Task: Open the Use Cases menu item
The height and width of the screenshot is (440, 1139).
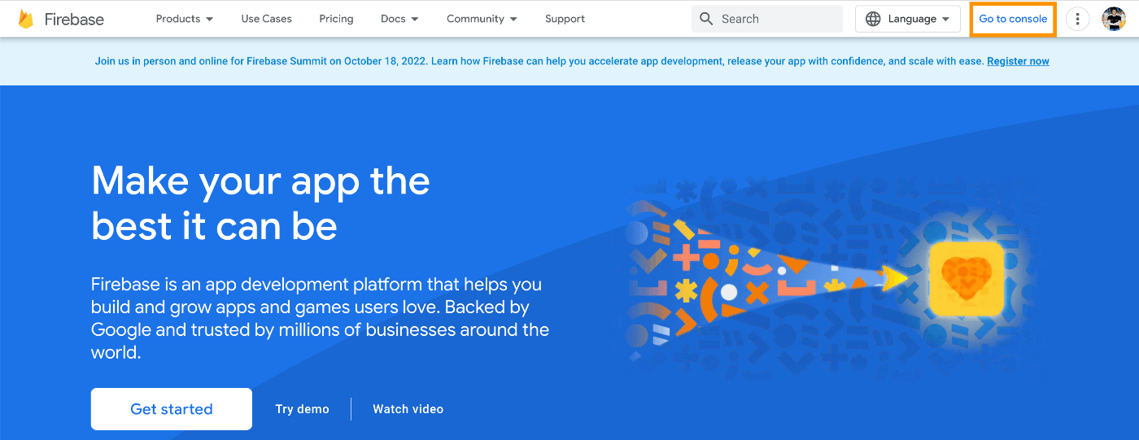Action: 266,19
